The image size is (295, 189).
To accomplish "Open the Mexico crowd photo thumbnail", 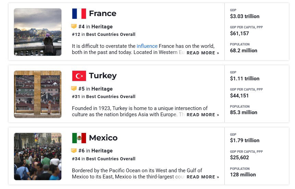I will pyautogui.click(x=38, y=157).
